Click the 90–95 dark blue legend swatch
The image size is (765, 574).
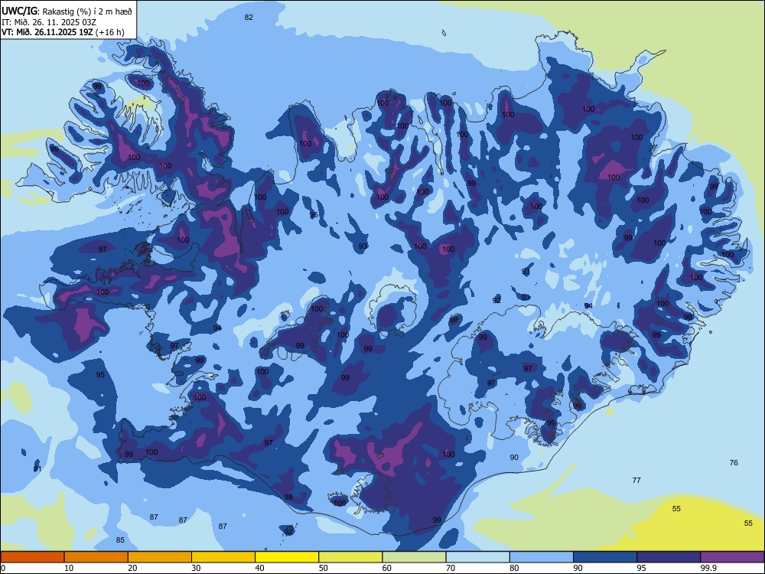coord(605,557)
